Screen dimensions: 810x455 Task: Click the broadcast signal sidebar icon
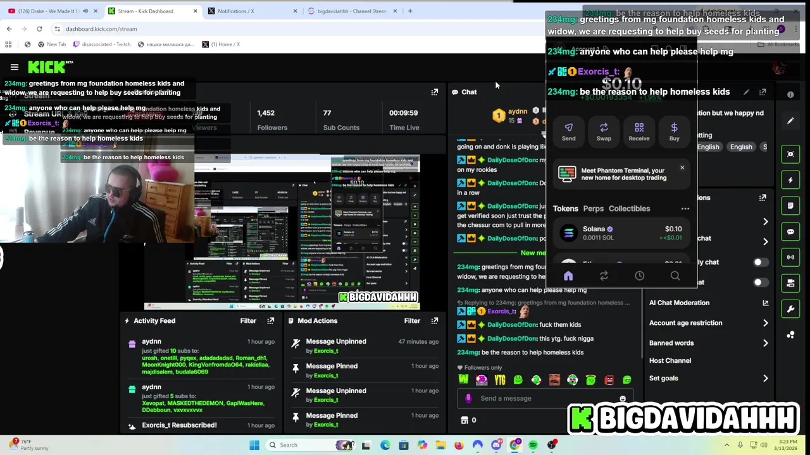pos(790,257)
